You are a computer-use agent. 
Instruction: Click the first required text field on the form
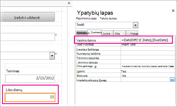pos(27,37)
